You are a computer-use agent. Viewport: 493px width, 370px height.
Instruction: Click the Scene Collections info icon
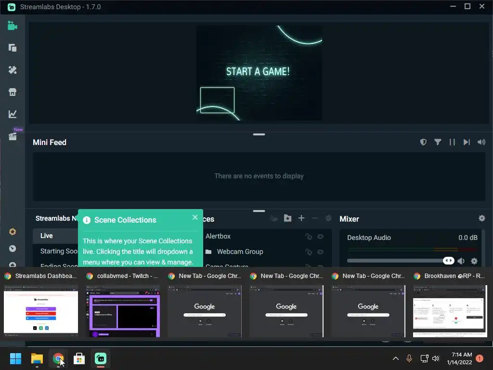coord(87,220)
